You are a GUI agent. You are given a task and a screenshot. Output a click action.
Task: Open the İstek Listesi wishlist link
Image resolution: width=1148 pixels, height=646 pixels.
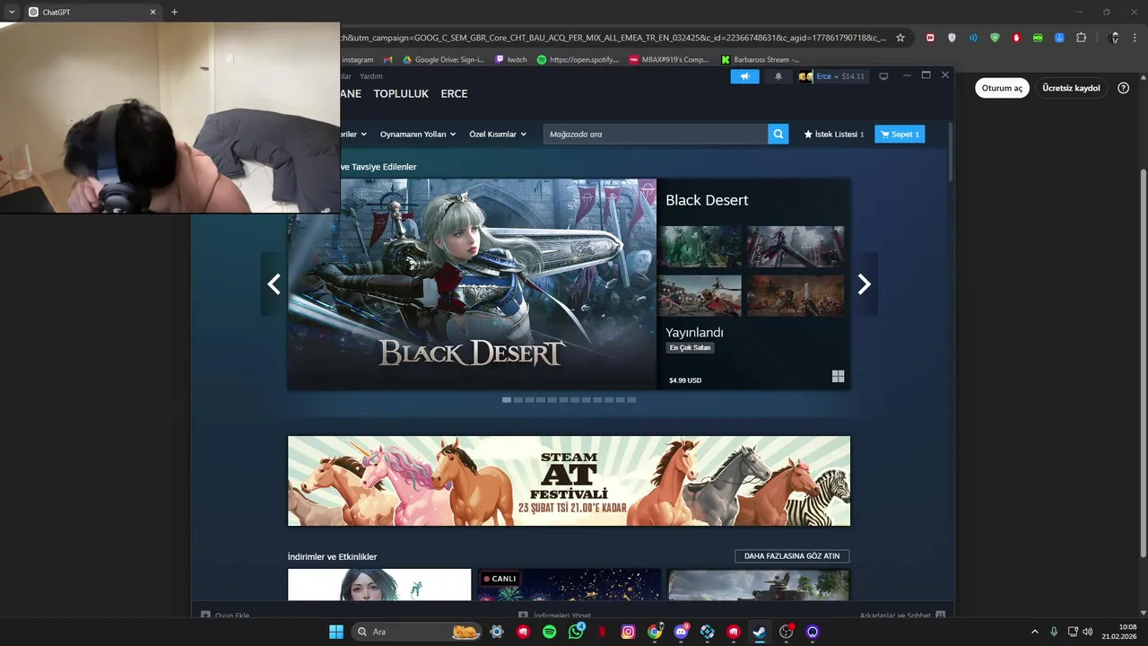834,134
